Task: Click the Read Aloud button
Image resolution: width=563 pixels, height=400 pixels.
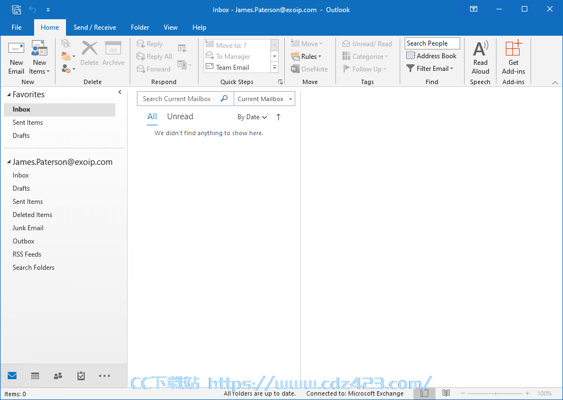Action: 481,57
